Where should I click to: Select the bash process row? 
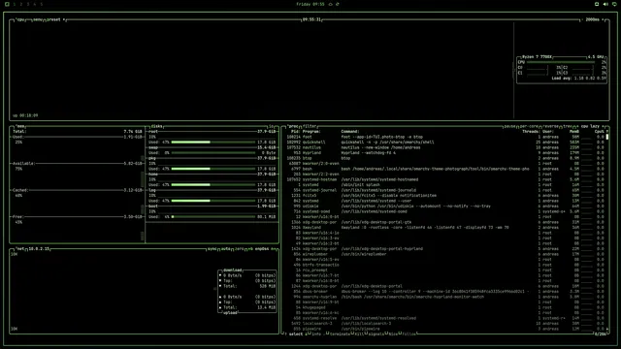coord(445,169)
